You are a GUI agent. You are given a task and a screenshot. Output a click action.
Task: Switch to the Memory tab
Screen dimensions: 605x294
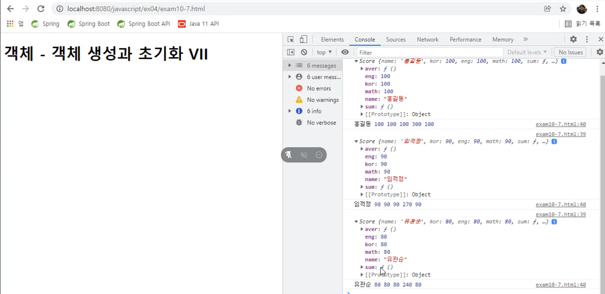[503, 39]
